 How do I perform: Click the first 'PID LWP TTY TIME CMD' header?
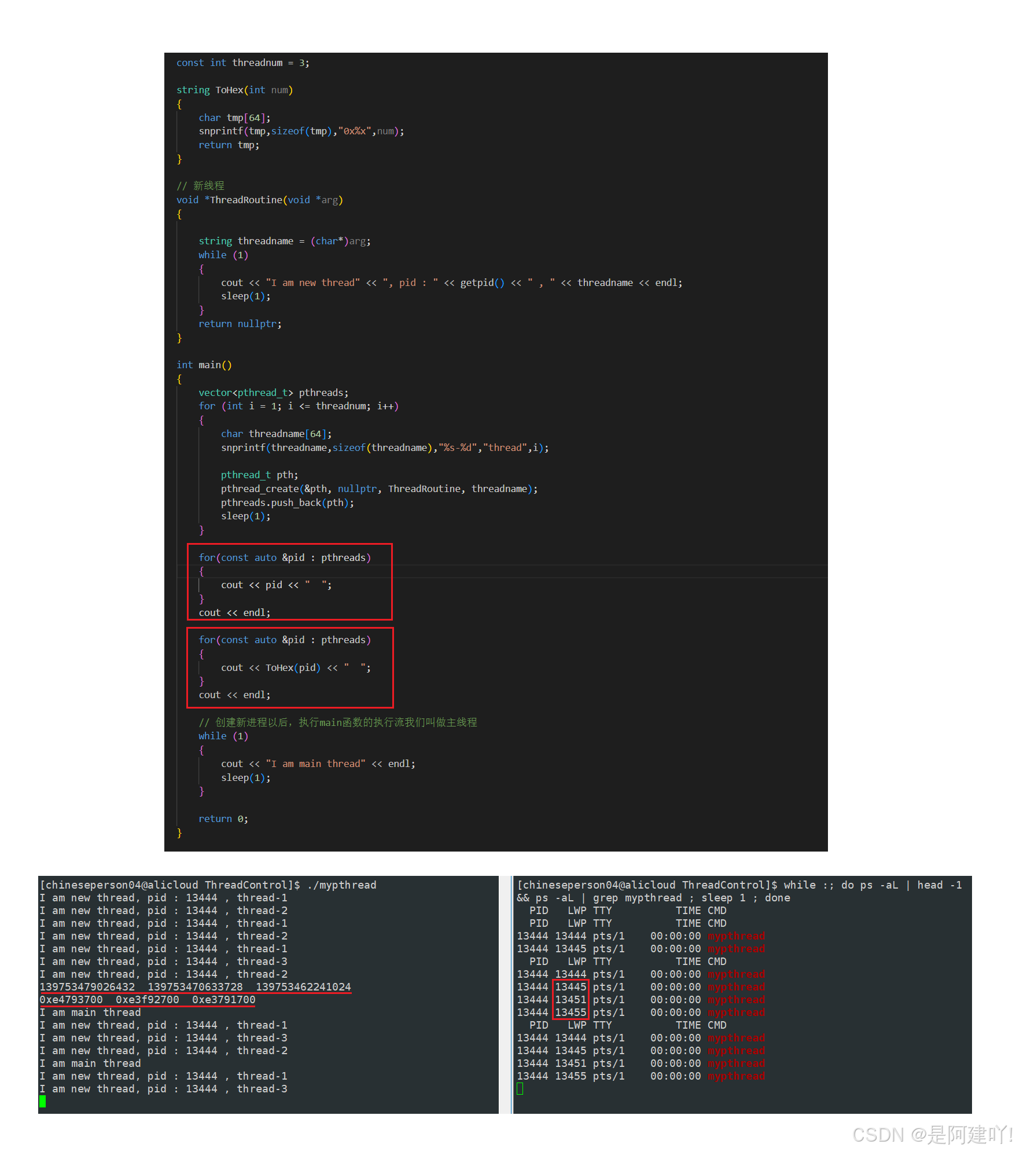(628, 910)
